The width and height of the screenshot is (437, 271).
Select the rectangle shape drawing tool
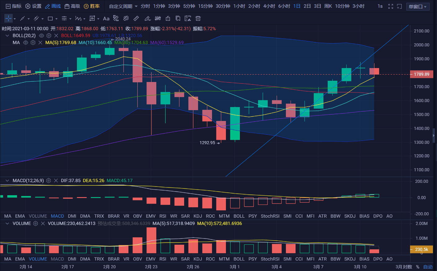pyautogui.click(x=50, y=19)
